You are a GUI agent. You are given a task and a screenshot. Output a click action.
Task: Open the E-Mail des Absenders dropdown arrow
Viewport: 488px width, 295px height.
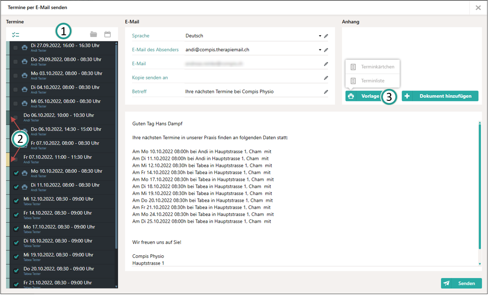(320, 50)
